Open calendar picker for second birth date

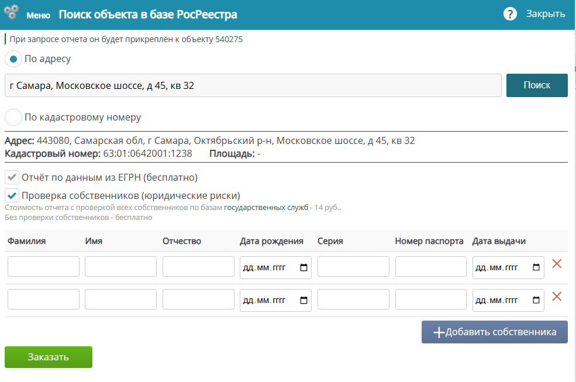pos(303,300)
